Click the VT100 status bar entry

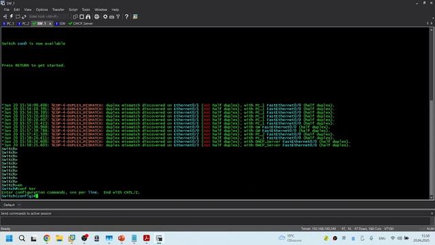point(389,229)
